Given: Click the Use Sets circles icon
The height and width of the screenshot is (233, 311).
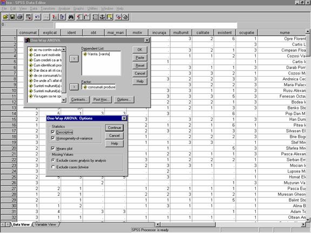Looking at the screenshot, I should click(125, 17).
